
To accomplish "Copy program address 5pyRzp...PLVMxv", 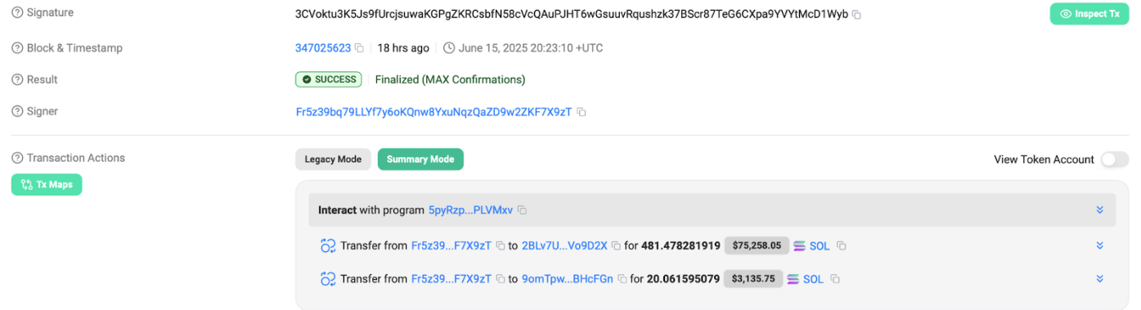I will [522, 210].
